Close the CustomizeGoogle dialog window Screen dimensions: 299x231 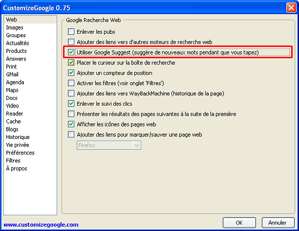coord(291,8)
